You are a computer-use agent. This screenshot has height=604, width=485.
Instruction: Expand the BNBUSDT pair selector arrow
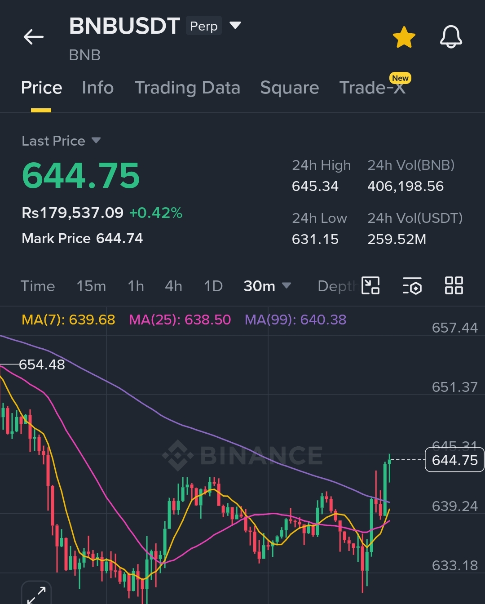[x=235, y=25]
